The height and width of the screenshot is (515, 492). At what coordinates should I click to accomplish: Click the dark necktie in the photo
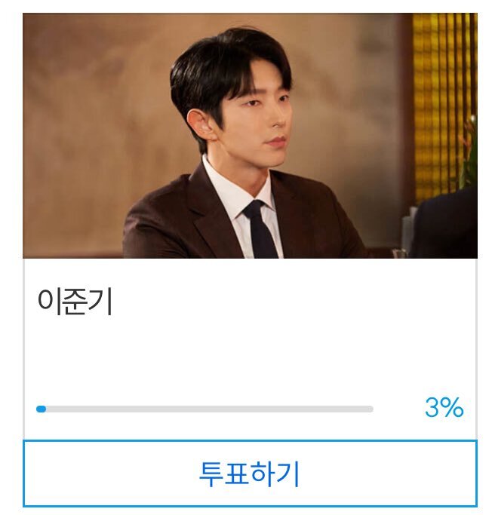click(260, 230)
